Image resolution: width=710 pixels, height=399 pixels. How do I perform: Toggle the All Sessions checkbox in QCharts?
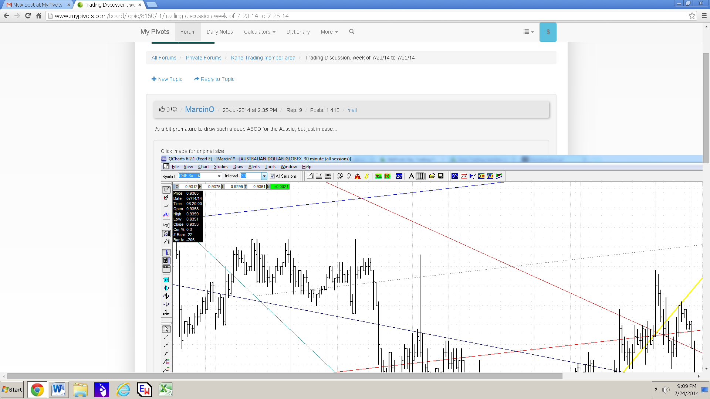(x=272, y=176)
